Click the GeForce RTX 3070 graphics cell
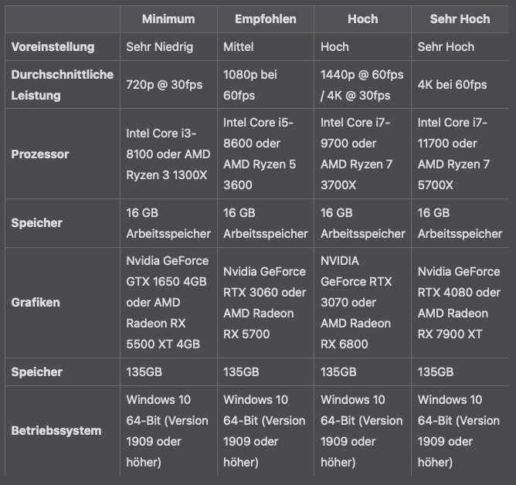Image resolution: width=516 pixels, height=485 pixels. 362,303
